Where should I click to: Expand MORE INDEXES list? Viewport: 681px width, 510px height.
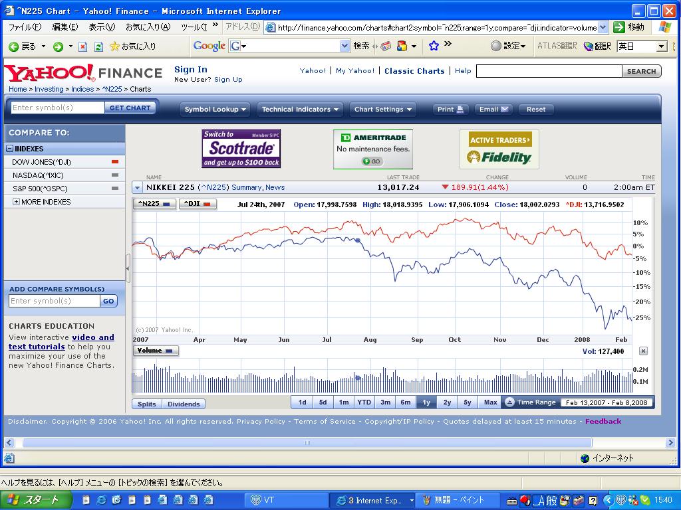click(16, 202)
